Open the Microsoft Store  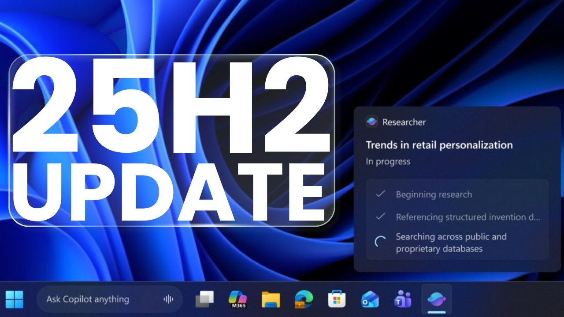click(x=337, y=299)
